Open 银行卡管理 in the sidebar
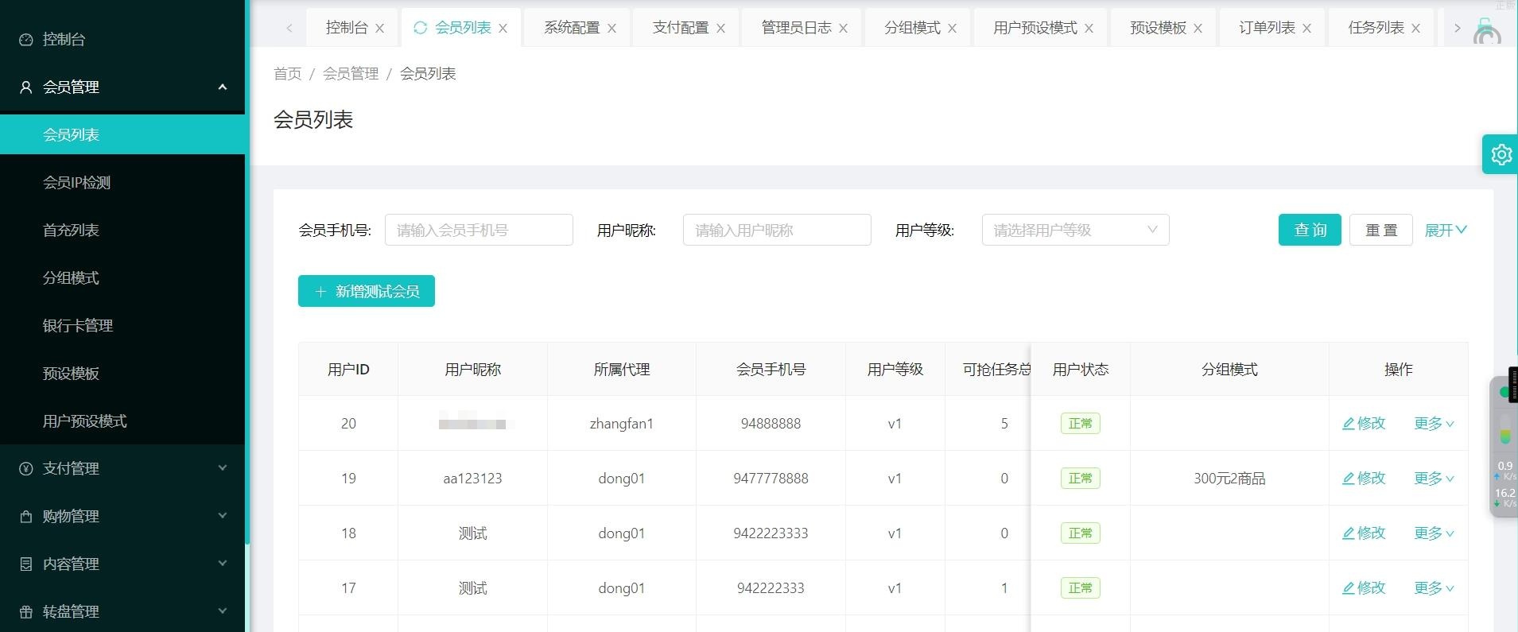1518x632 pixels. [78, 325]
